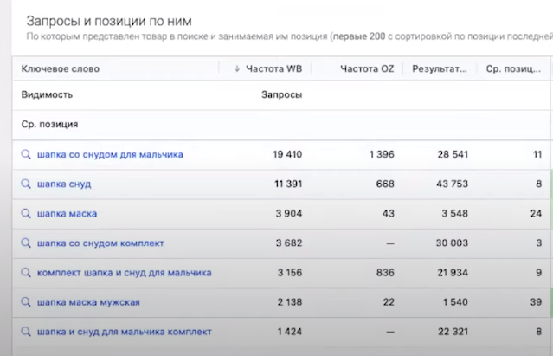Image resolution: width=553 pixels, height=356 pixels.
Task: Click results value 30 003
Action: pyautogui.click(x=452, y=243)
